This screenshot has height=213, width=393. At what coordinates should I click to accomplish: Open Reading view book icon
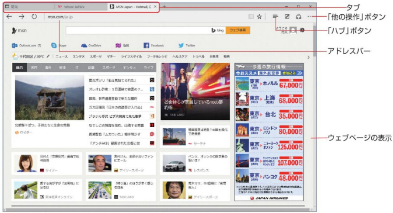point(250,16)
